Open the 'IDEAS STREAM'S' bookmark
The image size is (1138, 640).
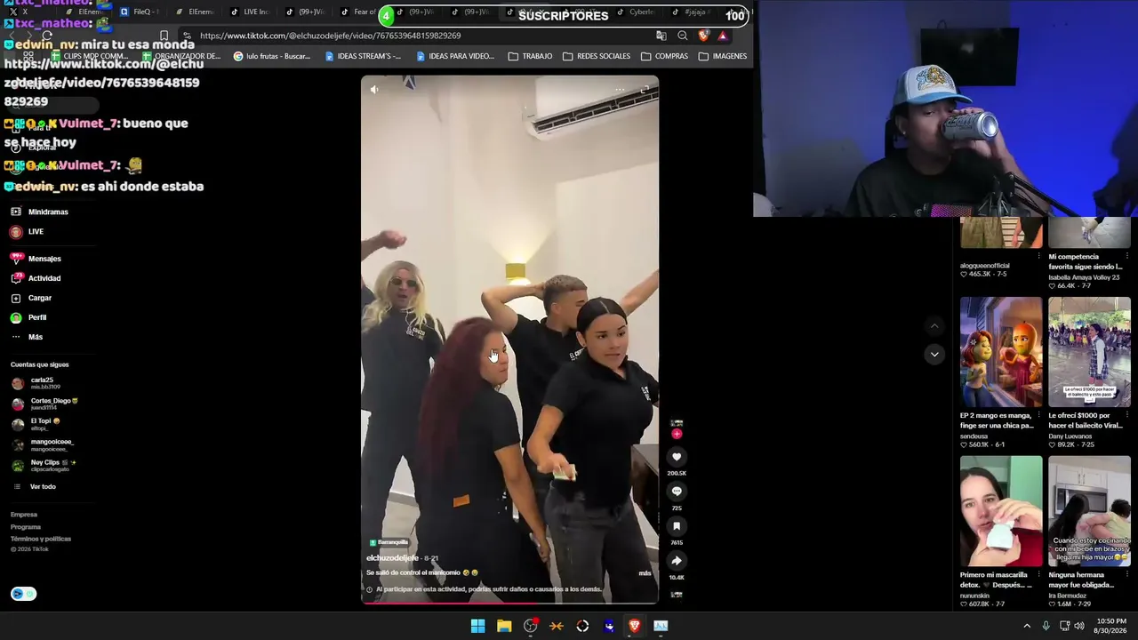coord(363,56)
